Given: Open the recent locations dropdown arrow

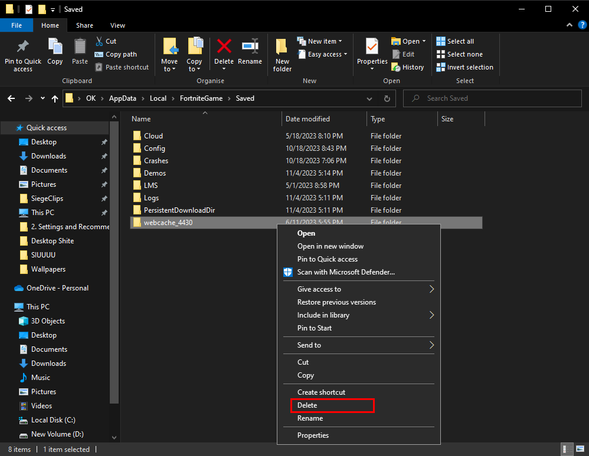Looking at the screenshot, I should [x=43, y=98].
